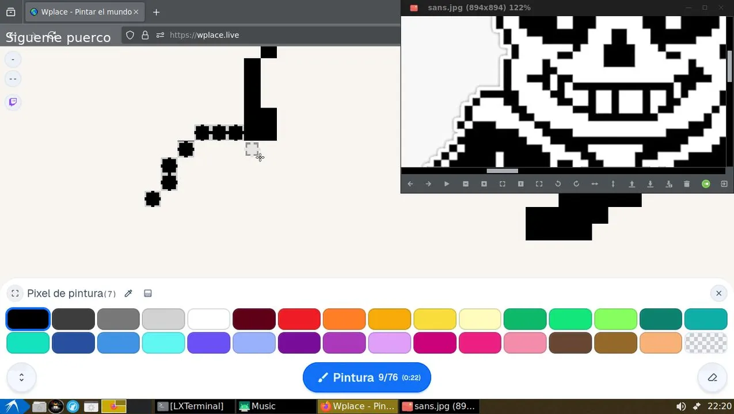The image size is (734, 414).
Task: Select the cyan color swatch
Action: [x=163, y=343]
